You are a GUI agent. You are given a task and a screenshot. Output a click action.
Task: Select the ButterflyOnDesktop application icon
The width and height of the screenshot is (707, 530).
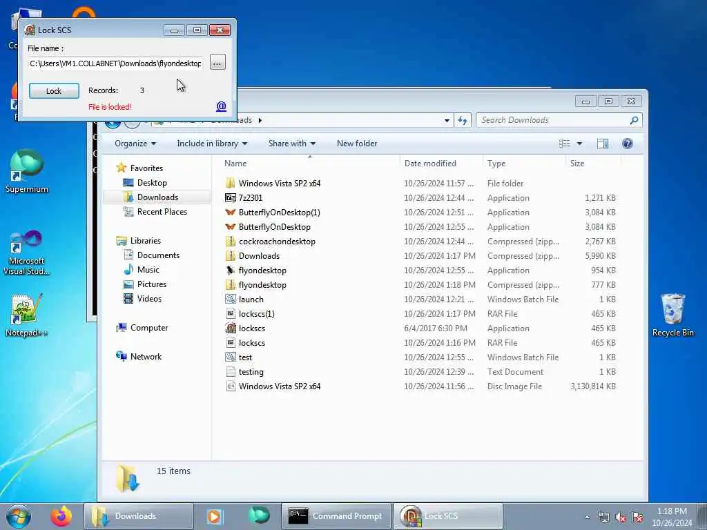click(230, 226)
